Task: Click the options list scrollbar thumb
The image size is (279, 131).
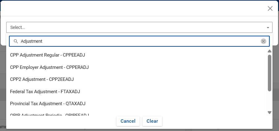Action: 269,73
